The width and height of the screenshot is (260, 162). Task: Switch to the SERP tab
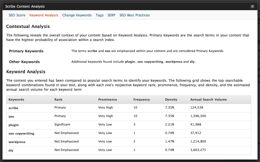point(111,15)
